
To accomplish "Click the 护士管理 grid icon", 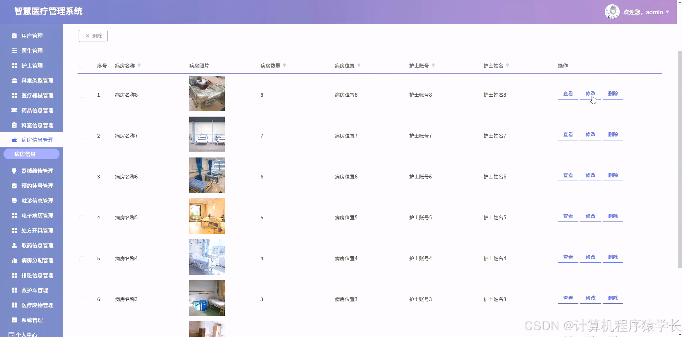I will pos(14,65).
